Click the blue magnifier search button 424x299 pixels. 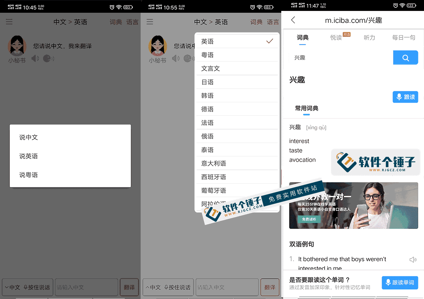click(x=406, y=58)
